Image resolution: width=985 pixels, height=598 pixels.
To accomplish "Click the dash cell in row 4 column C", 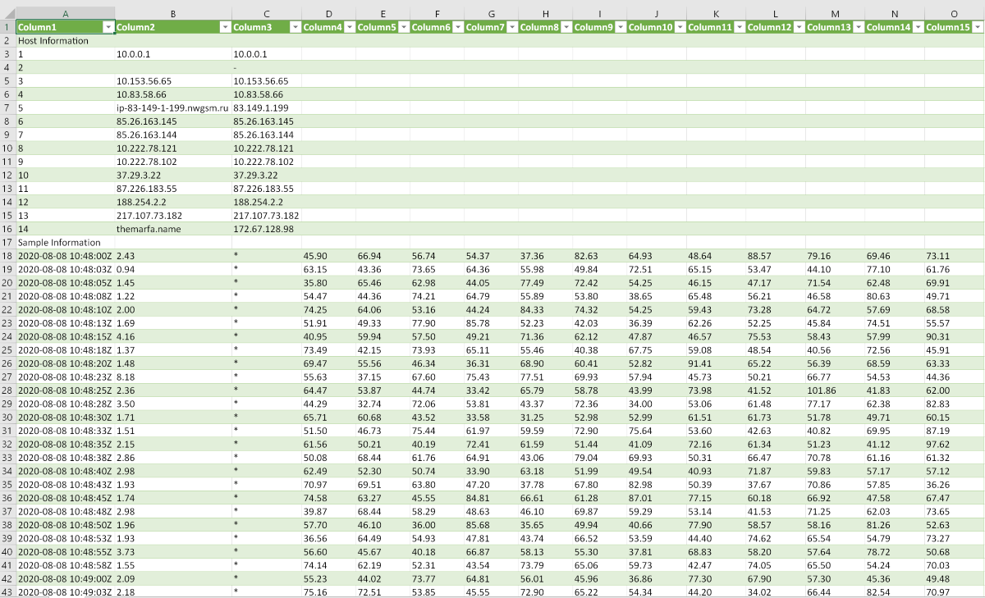I will (267, 67).
